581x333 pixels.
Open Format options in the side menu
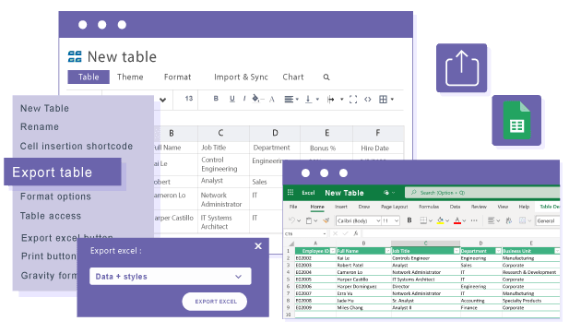pyautogui.click(x=55, y=196)
